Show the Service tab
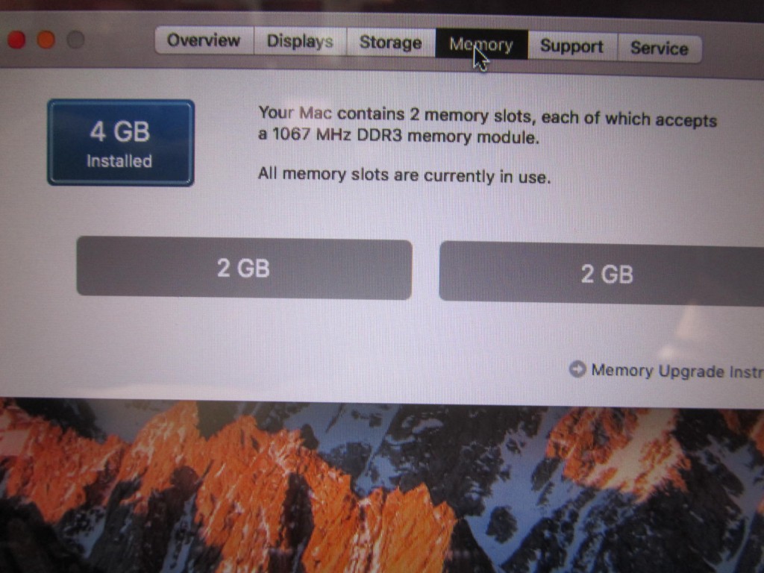 660,48
